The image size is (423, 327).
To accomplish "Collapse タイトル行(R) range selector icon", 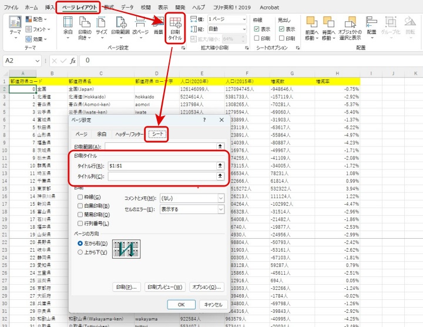I will coord(220,165).
